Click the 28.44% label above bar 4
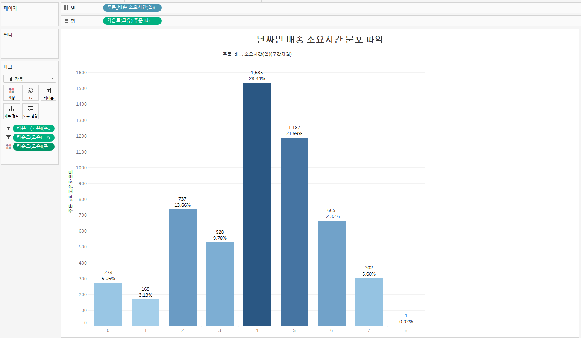 coord(257,79)
